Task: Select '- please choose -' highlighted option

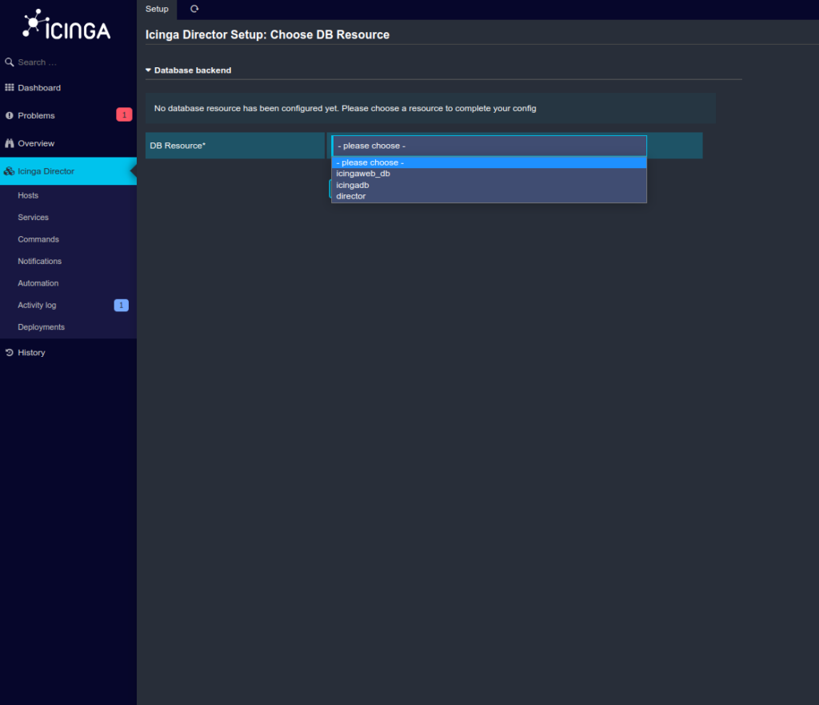Action: pos(489,162)
